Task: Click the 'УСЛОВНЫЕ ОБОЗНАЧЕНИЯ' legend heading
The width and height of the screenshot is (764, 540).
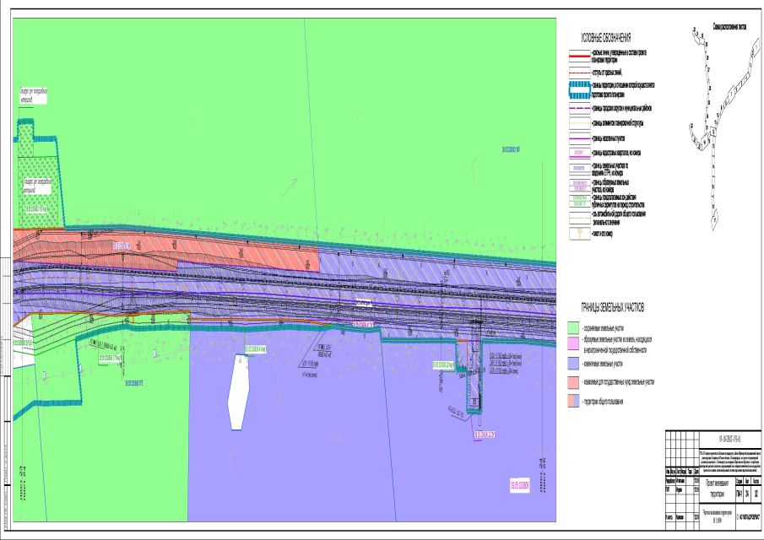Action: [x=606, y=39]
